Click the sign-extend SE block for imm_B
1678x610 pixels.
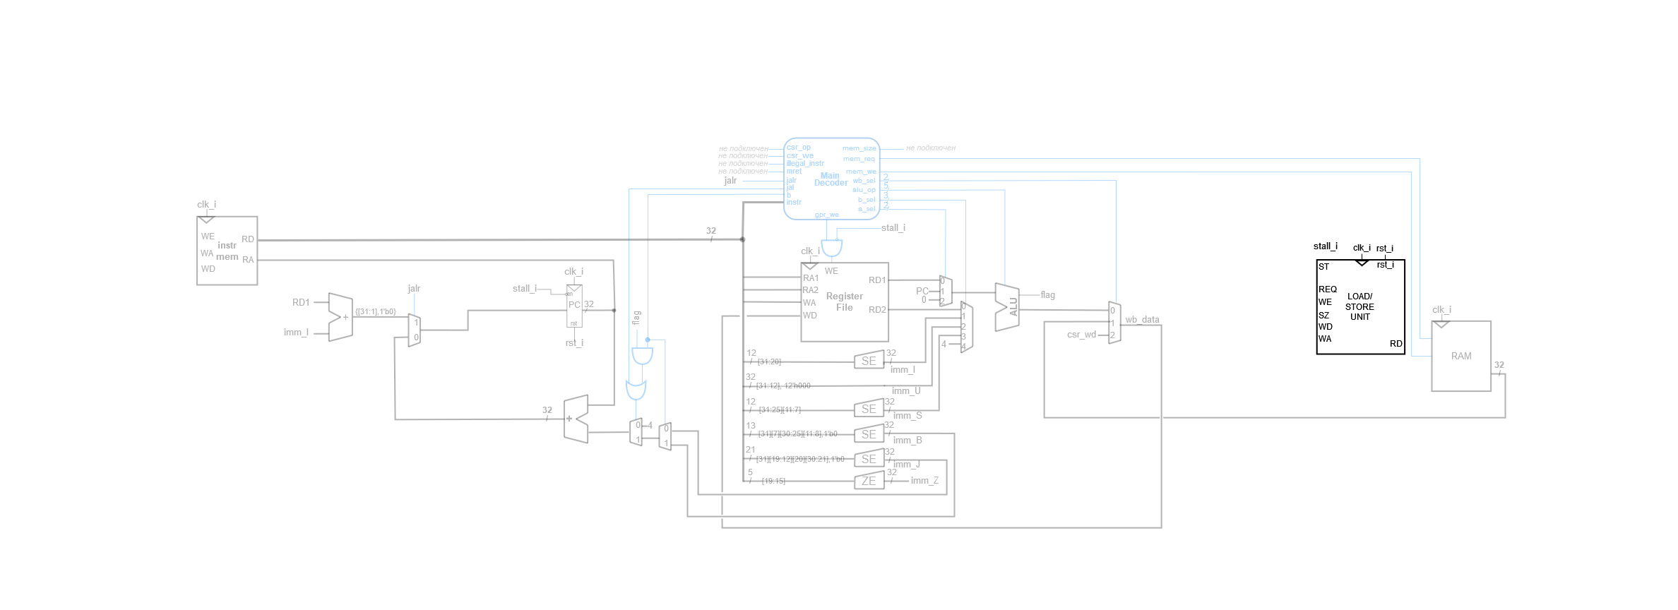869,434
